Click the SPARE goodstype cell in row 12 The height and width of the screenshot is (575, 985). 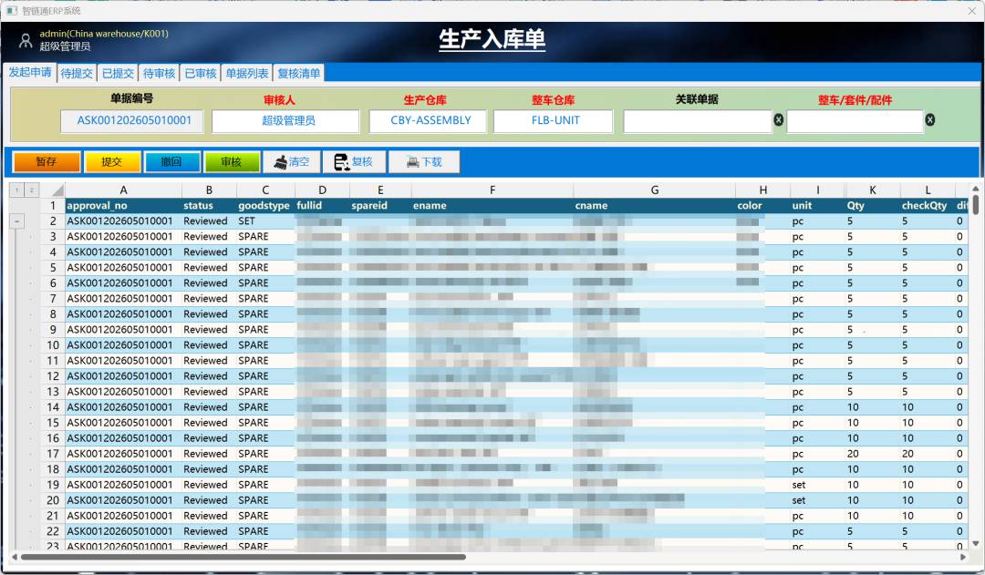[x=265, y=376]
